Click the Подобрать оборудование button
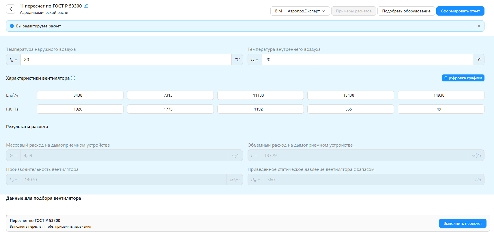Screen dimensions: 494x232 coord(406,11)
